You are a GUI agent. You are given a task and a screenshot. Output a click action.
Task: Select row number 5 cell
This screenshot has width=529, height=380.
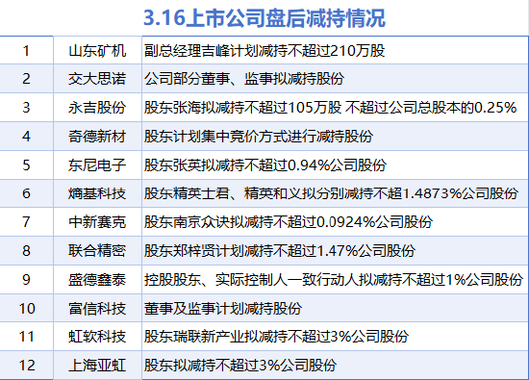pyautogui.click(x=26, y=165)
